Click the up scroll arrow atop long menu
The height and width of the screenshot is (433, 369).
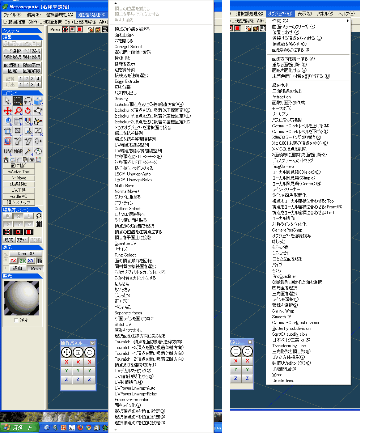pyautogui.click(x=115, y=3)
